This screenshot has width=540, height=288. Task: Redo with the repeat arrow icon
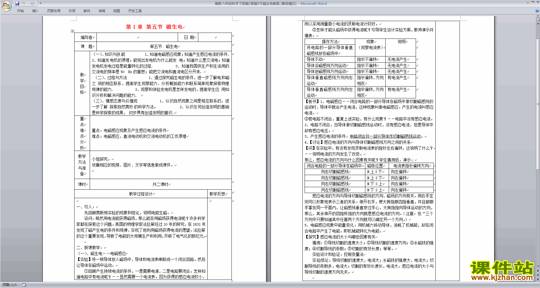coord(32,3)
